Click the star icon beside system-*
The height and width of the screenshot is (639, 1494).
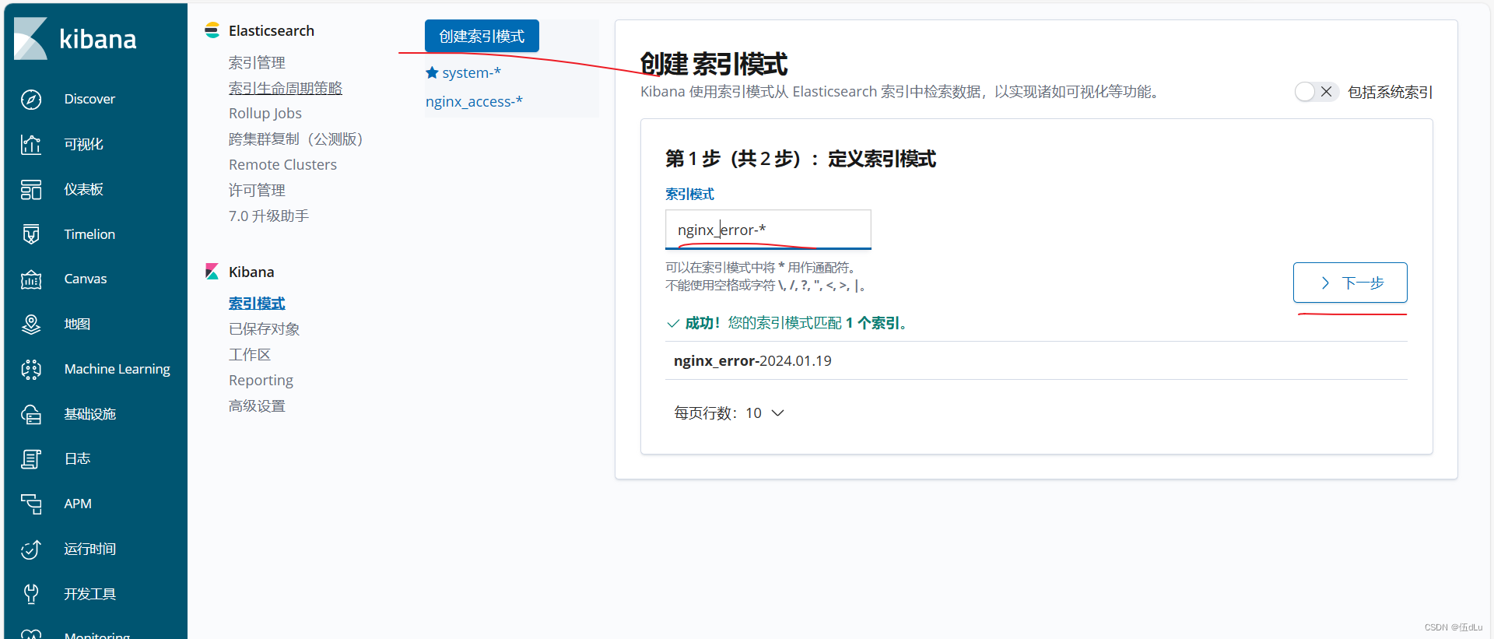432,72
